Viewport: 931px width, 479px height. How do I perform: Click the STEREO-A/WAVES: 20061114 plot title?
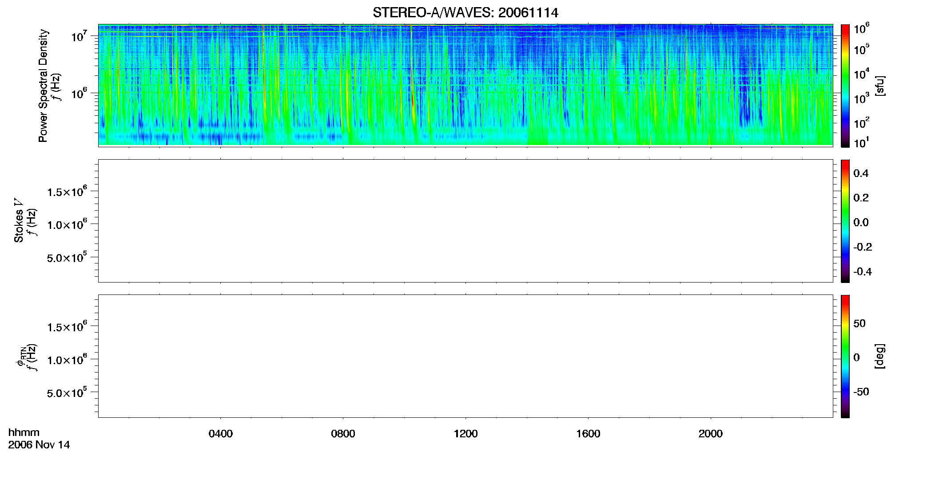pos(465,13)
